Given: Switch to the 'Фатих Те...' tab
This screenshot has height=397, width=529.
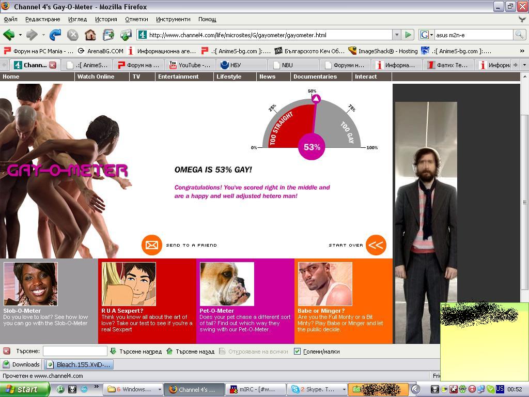Looking at the screenshot, I should 448,65.
